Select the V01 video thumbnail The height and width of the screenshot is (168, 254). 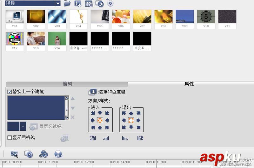15,17
